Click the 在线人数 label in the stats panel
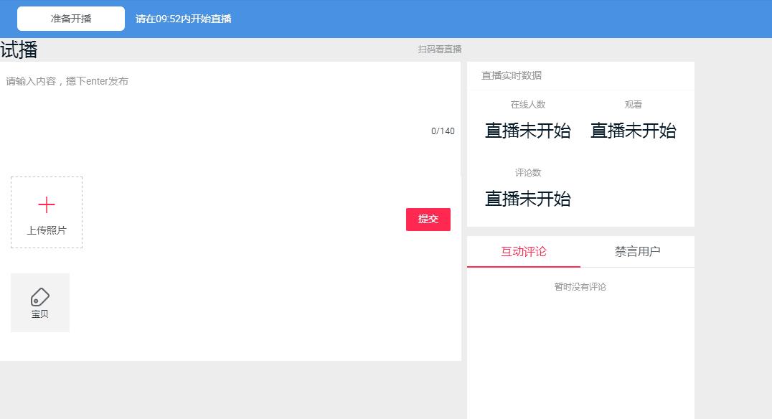Viewport: 772px width, 419px height. tap(527, 104)
